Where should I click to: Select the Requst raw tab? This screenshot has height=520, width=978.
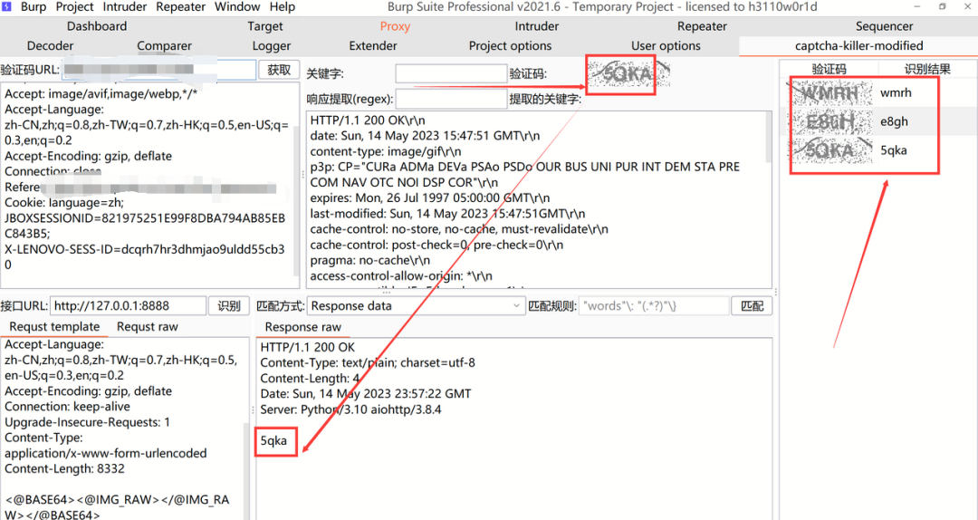[148, 326]
